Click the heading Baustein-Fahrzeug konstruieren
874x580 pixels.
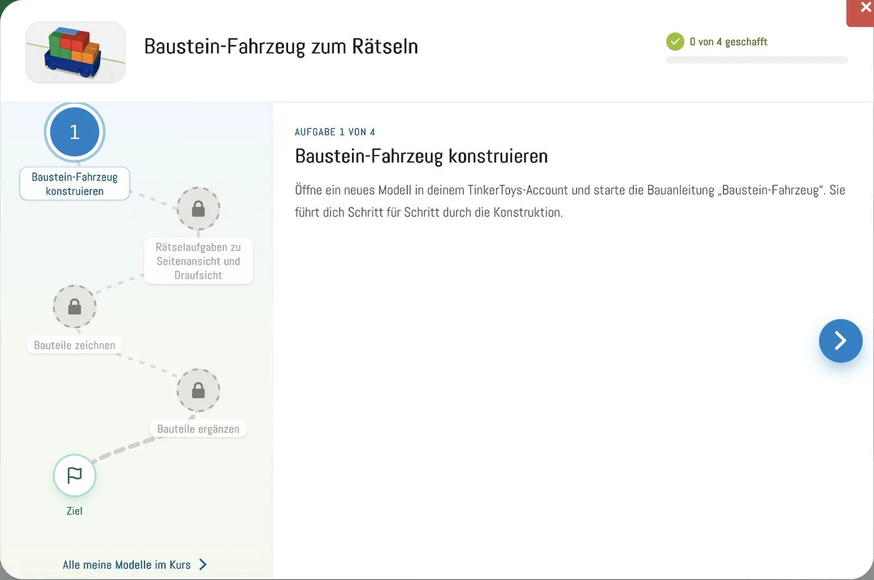click(421, 156)
